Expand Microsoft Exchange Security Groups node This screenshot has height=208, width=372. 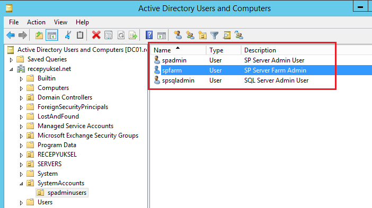[x=21, y=136]
